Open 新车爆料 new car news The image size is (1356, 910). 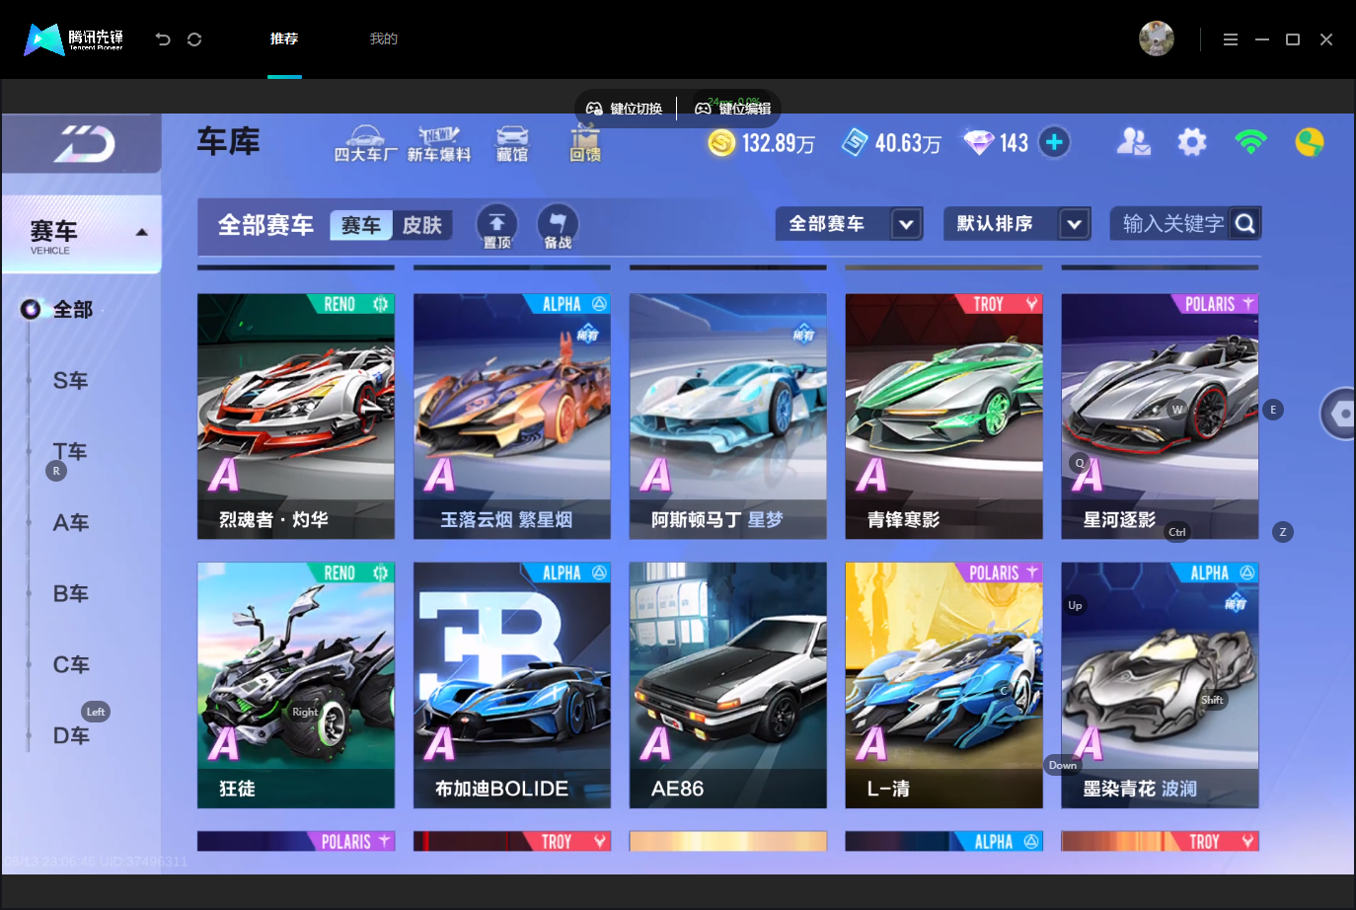point(439,144)
